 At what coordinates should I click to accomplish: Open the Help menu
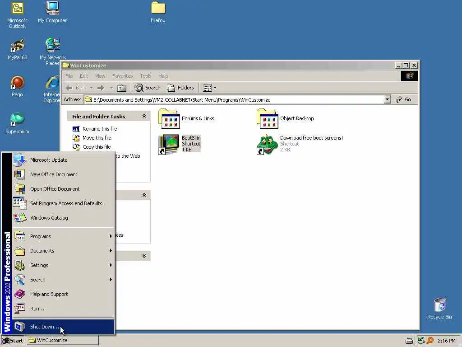click(x=163, y=76)
